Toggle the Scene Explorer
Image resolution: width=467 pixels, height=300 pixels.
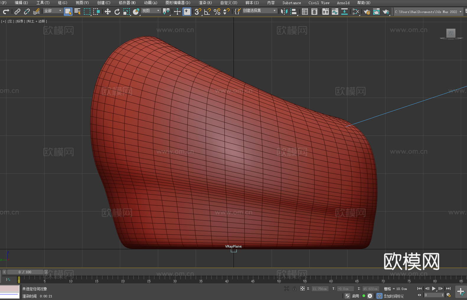305,12
